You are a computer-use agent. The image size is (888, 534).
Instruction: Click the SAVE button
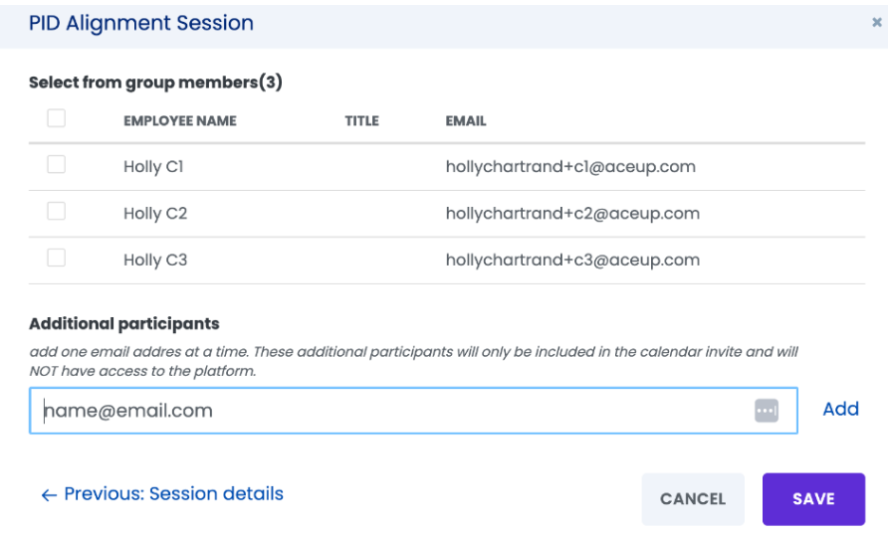(x=813, y=499)
